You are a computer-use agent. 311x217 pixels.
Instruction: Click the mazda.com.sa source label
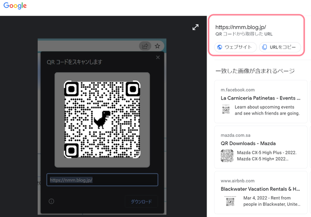pyautogui.click(x=235, y=135)
